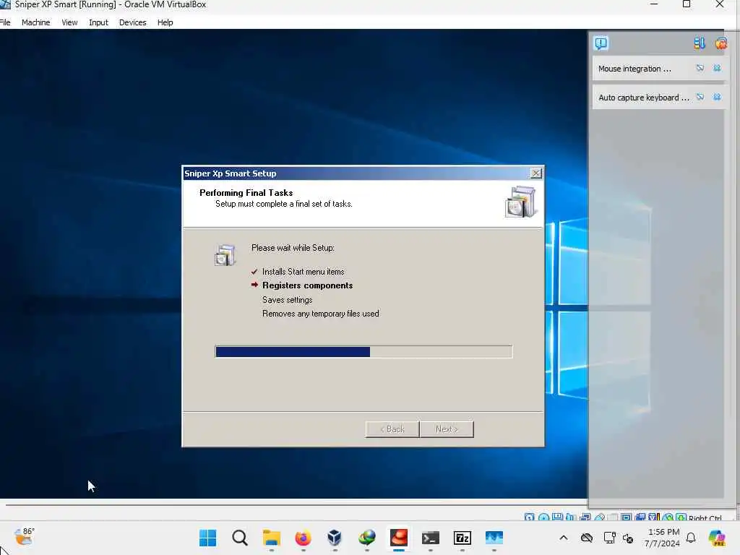Image resolution: width=740 pixels, height=555 pixels.
Task: Click the setup progress bar
Action: click(x=363, y=352)
